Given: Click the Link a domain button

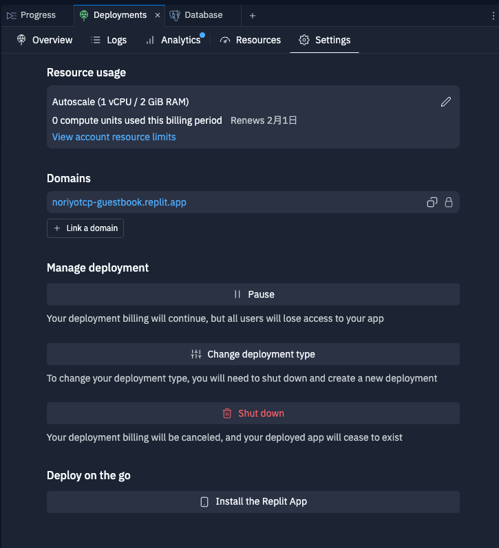Looking at the screenshot, I should point(85,228).
